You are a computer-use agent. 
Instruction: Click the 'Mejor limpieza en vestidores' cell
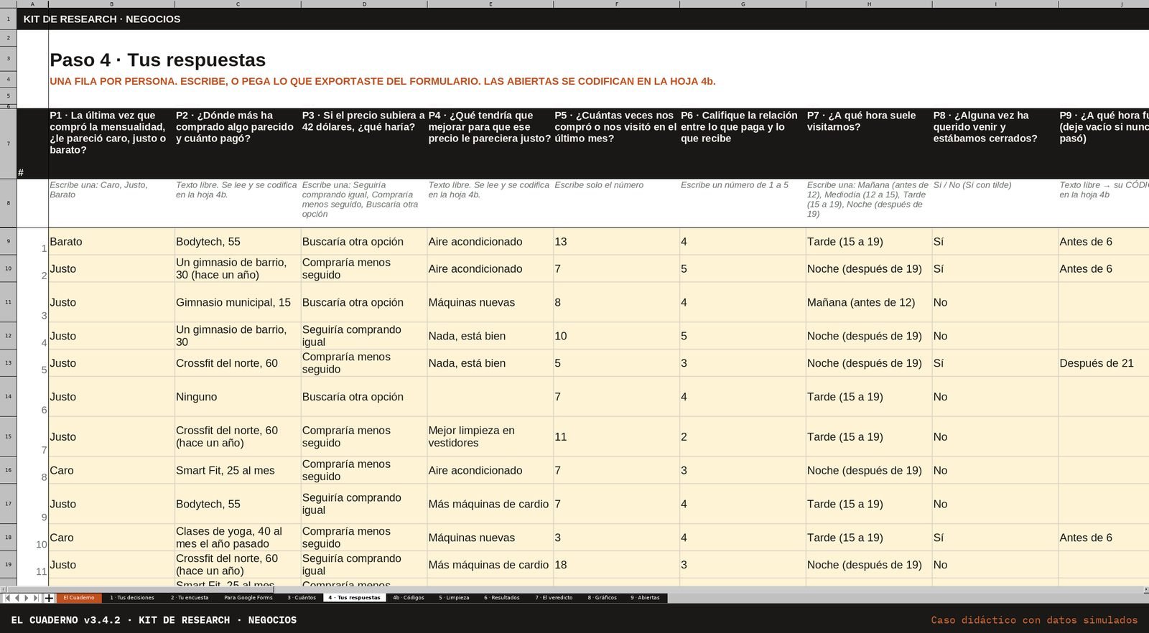coord(490,437)
